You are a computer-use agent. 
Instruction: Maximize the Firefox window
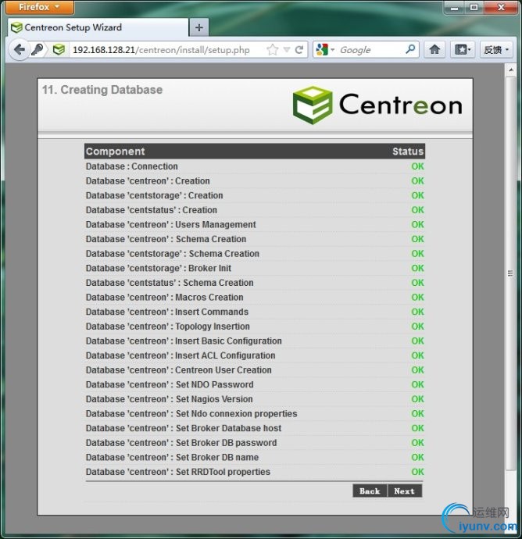tap(474, 7)
